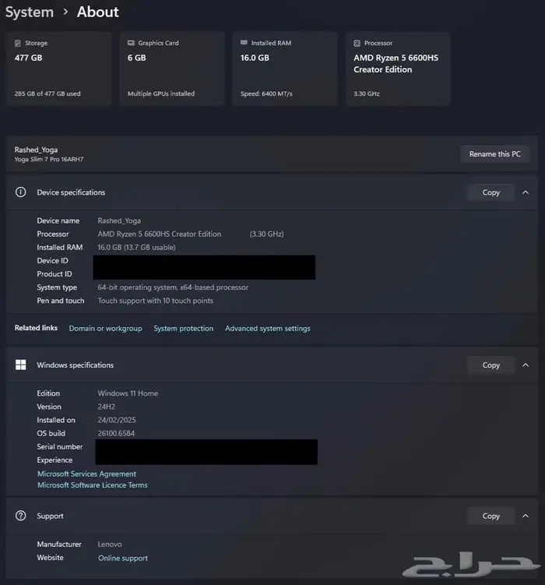Go back to System in breadcrumb
This screenshot has width=545, height=585.
coord(30,12)
